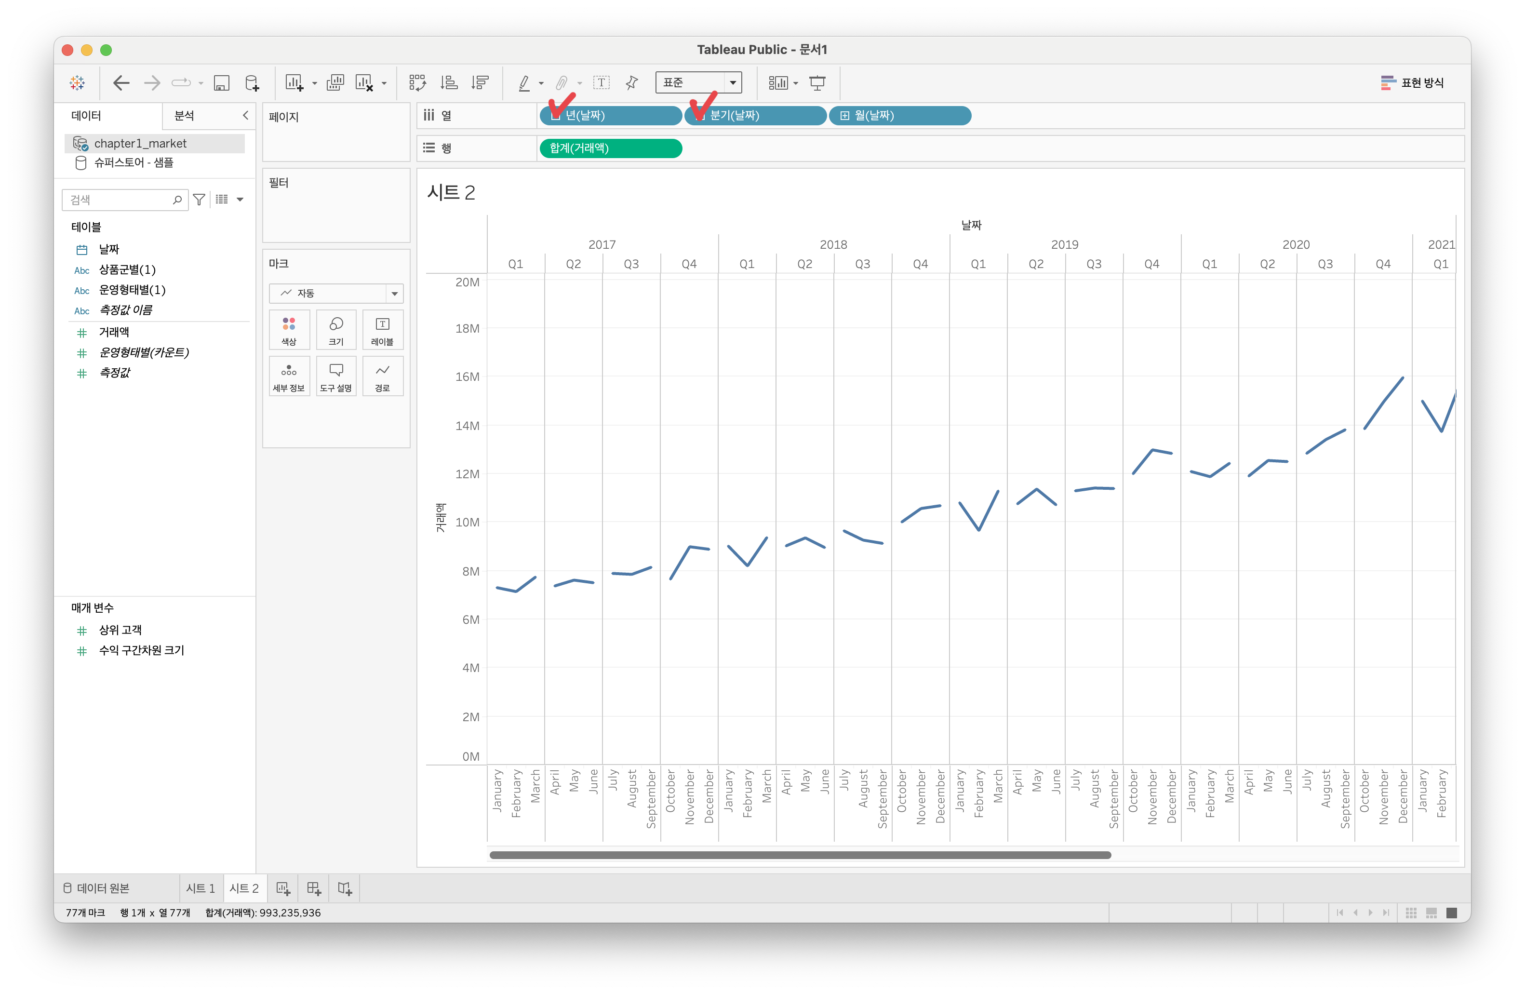Open presentation mode
1525x994 pixels.
[817, 83]
